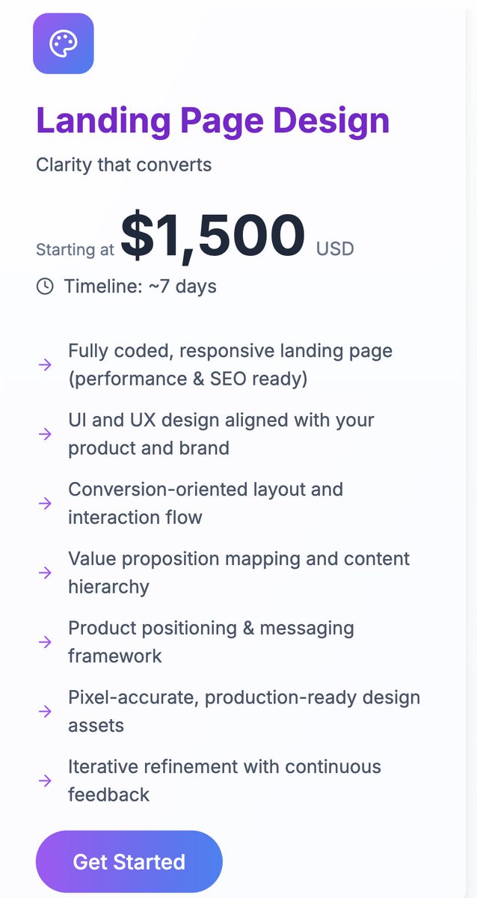Image resolution: width=477 pixels, height=898 pixels.
Task: Click the palette icon badge
Action: tap(64, 43)
